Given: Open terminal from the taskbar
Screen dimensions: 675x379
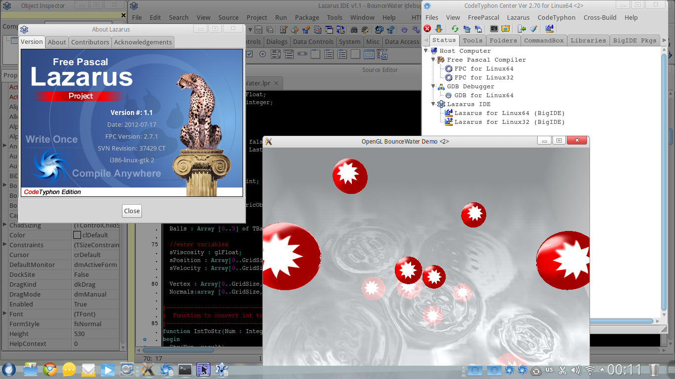Looking at the screenshot, I should 185,369.
